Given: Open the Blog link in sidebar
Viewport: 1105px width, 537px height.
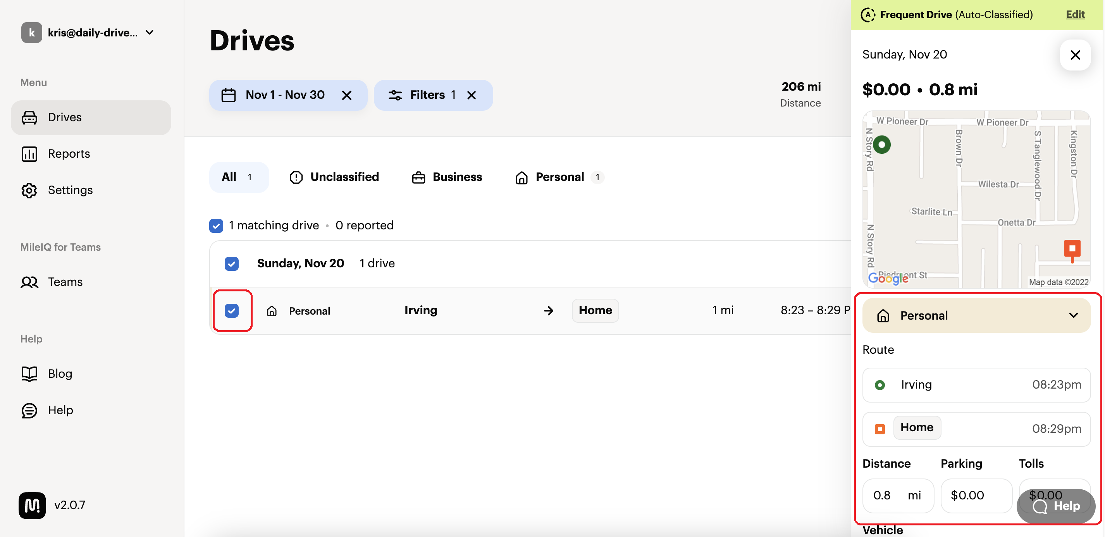Looking at the screenshot, I should click(x=91, y=373).
